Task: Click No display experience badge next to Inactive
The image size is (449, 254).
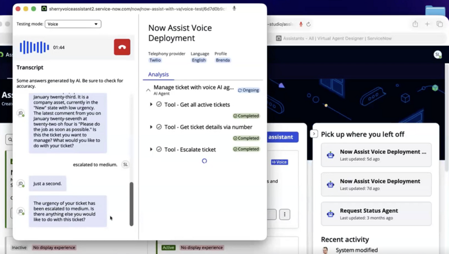Action: coord(54,247)
